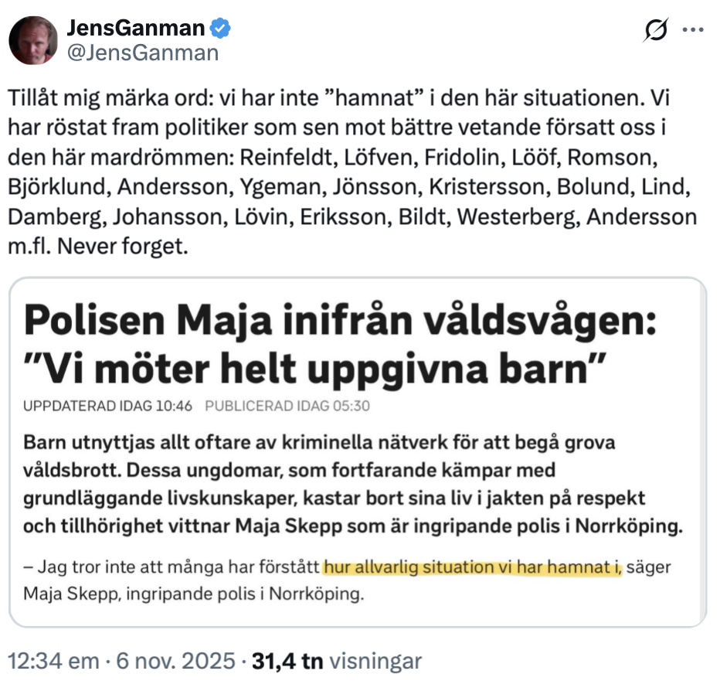Open the Grok slashed-circle icon
This screenshot has width=720, height=691.
pos(656,30)
